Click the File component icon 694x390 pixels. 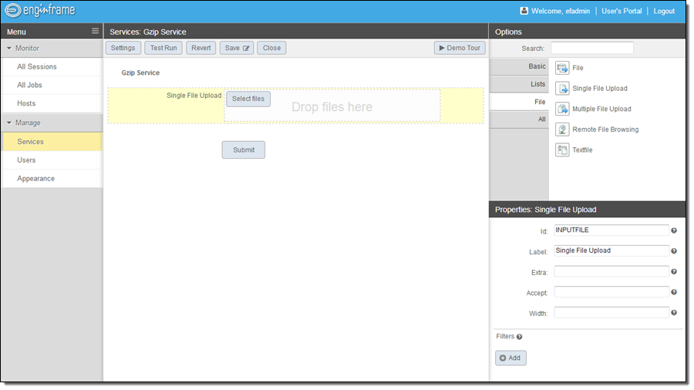click(562, 68)
